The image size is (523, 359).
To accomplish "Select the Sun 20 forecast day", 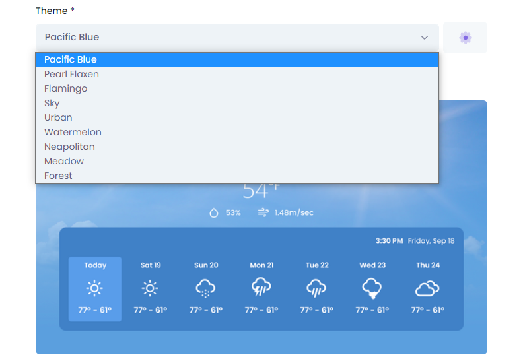I will [x=206, y=289].
